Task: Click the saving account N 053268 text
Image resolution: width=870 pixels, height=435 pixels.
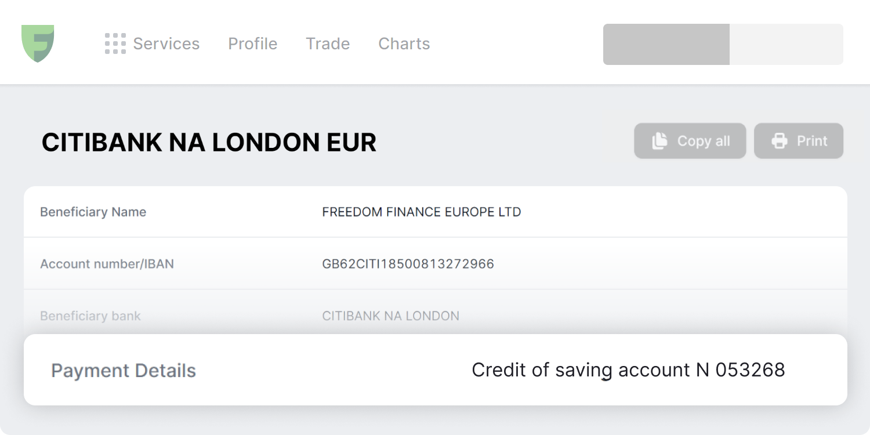Action: click(629, 369)
